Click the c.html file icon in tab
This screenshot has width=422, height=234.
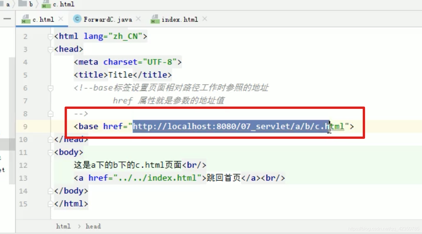(26, 19)
